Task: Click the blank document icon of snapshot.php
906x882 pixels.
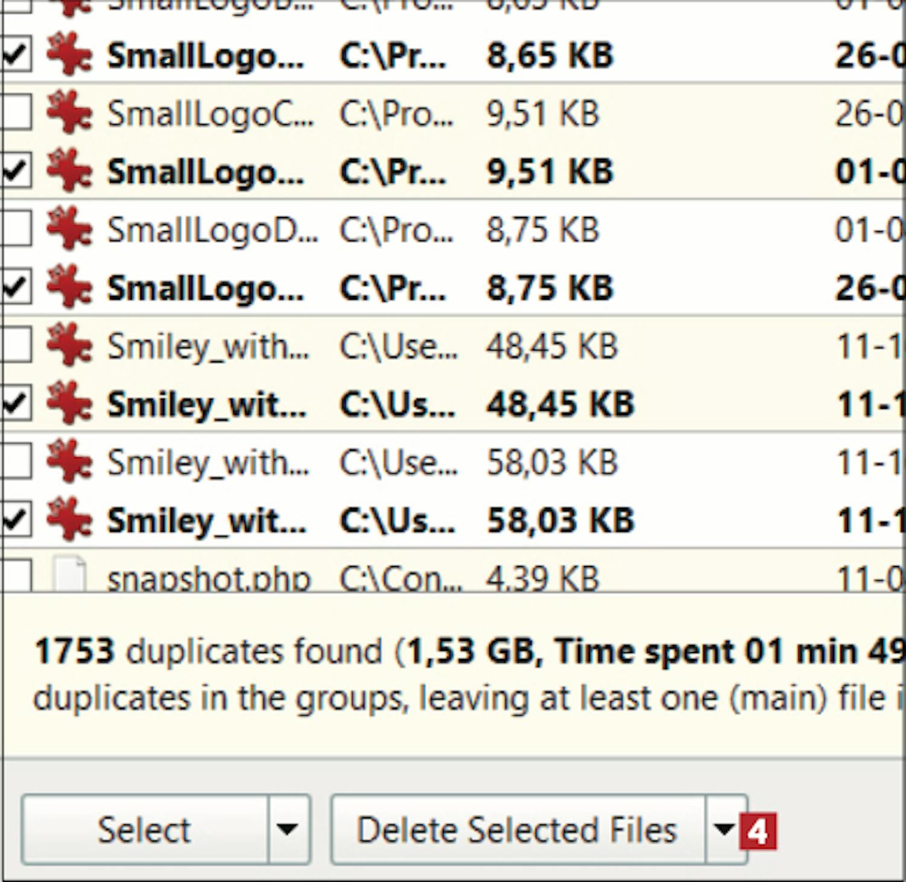Action: coord(69,575)
